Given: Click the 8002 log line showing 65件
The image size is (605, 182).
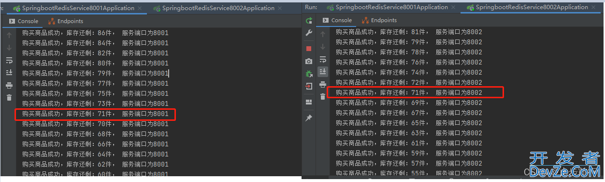Looking at the screenshot, I should coord(409,123).
